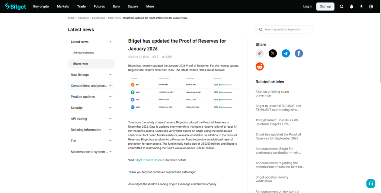Click the USDT coin icon in table

click(x=132, y=92)
